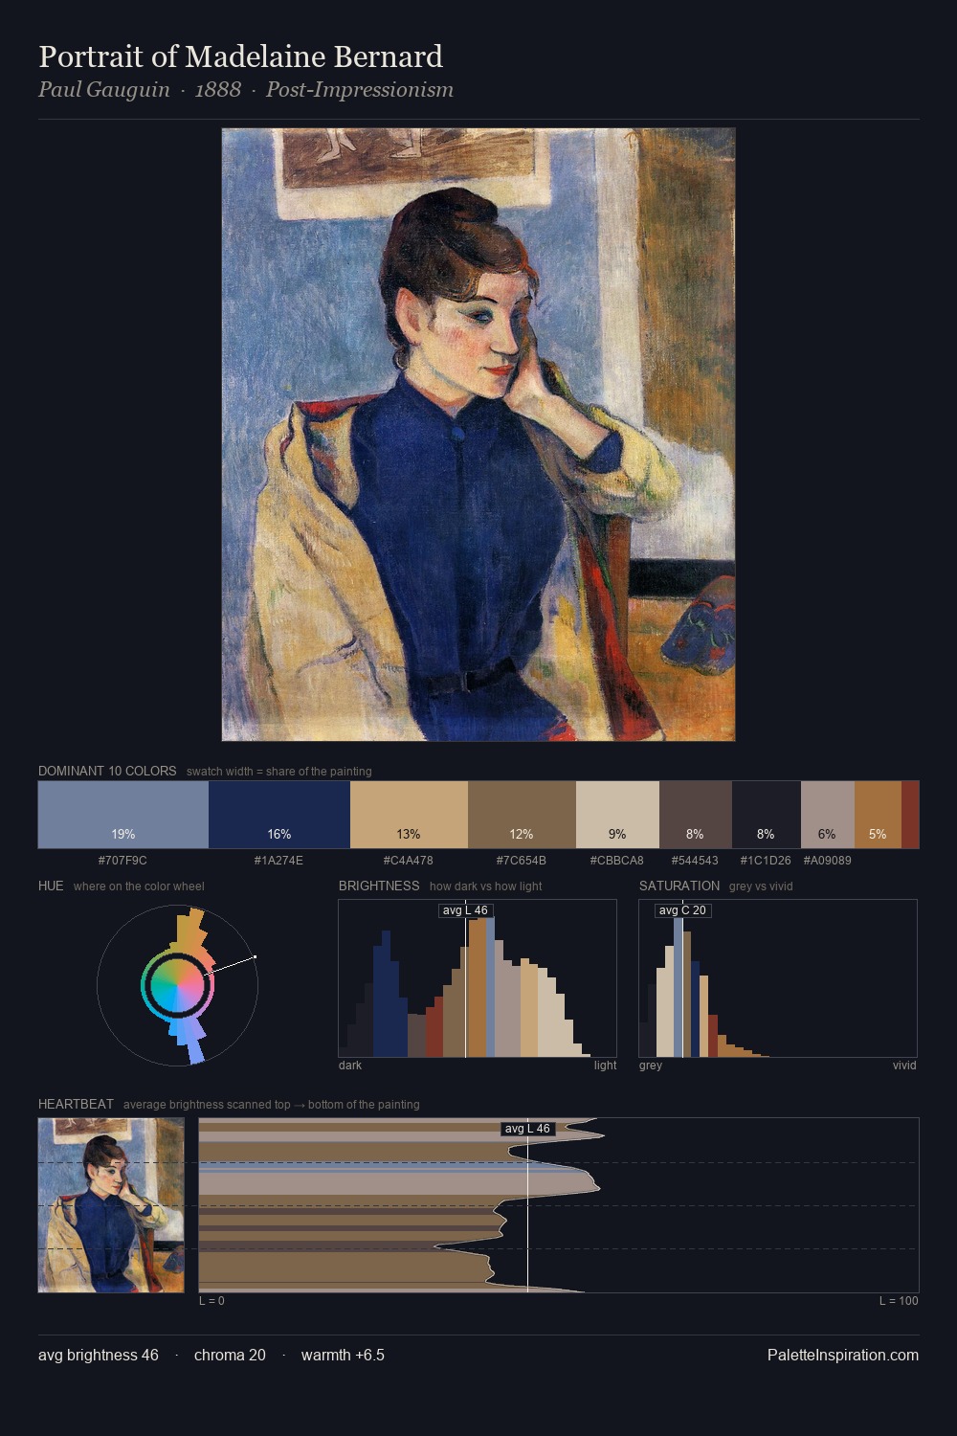The image size is (957, 1436).
Task: Select the 5% ochre swatch
Action: [878, 815]
